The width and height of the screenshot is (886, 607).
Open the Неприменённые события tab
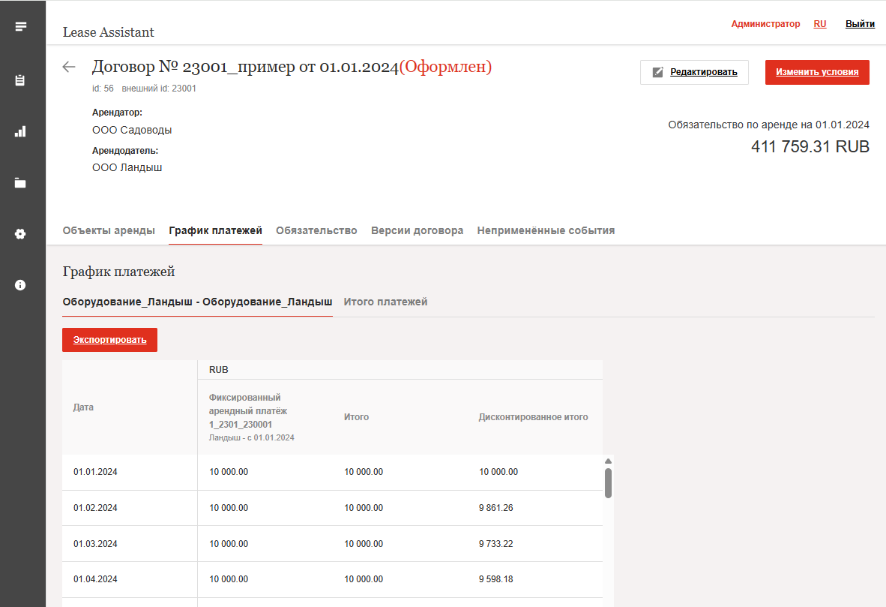[546, 230]
